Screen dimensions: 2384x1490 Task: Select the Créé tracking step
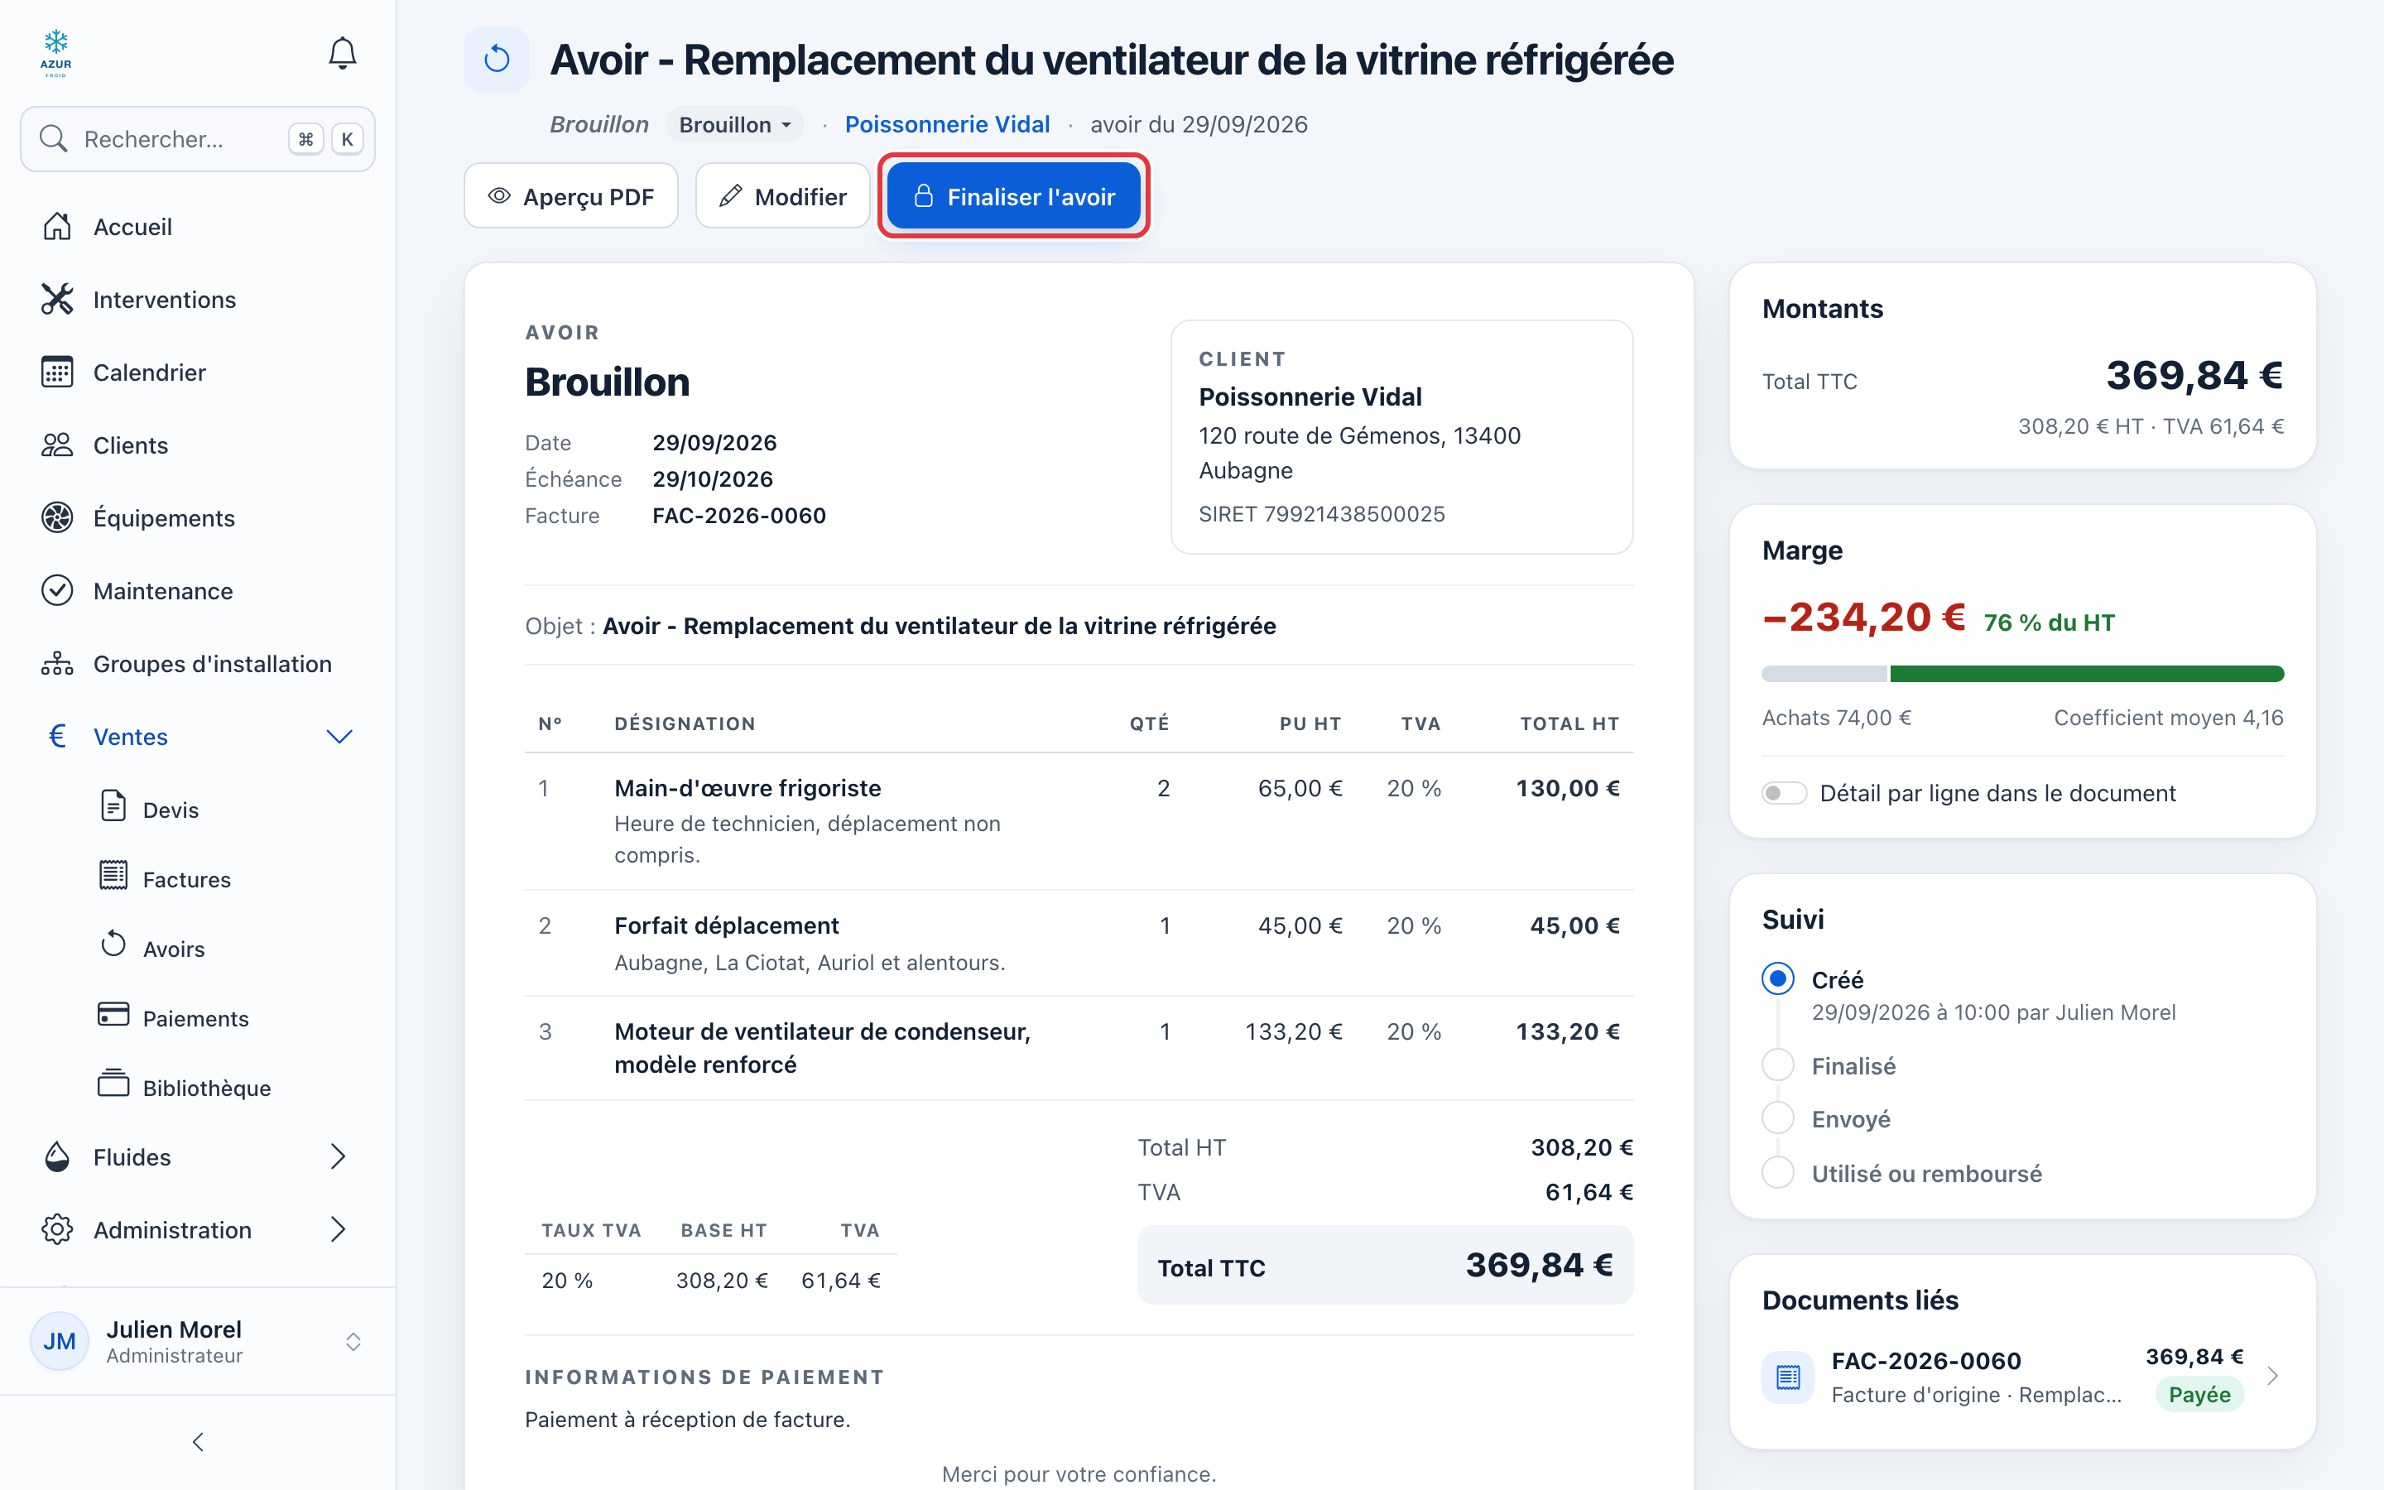click(x=1778, y=978)
